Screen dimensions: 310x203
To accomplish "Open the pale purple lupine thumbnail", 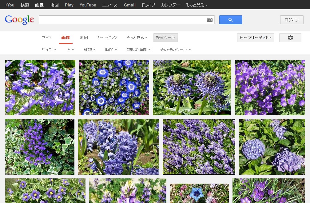I will coord(128,191).
